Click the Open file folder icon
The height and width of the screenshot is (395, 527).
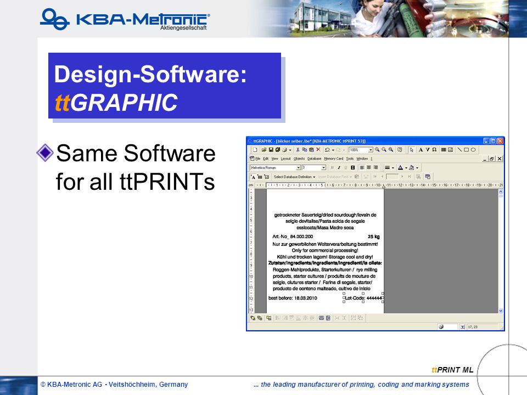pyautogui.click(x=264, y=150)
